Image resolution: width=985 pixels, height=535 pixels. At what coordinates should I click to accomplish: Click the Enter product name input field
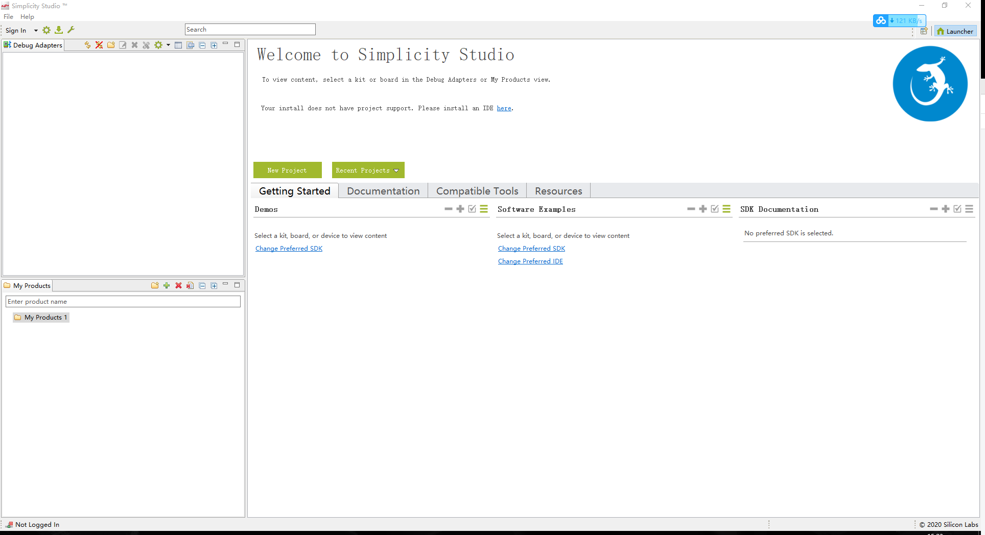point(123,301)
